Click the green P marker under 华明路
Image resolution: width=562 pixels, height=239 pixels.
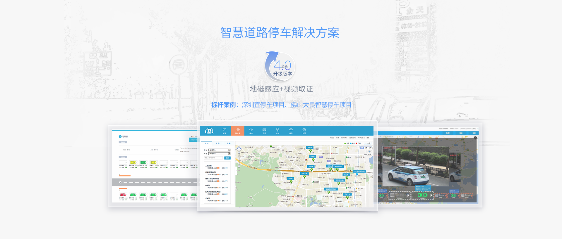313,160
